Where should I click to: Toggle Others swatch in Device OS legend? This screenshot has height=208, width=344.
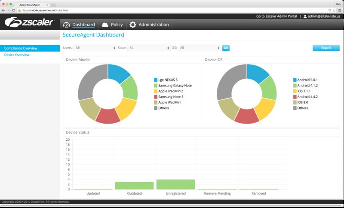[295, 108]
